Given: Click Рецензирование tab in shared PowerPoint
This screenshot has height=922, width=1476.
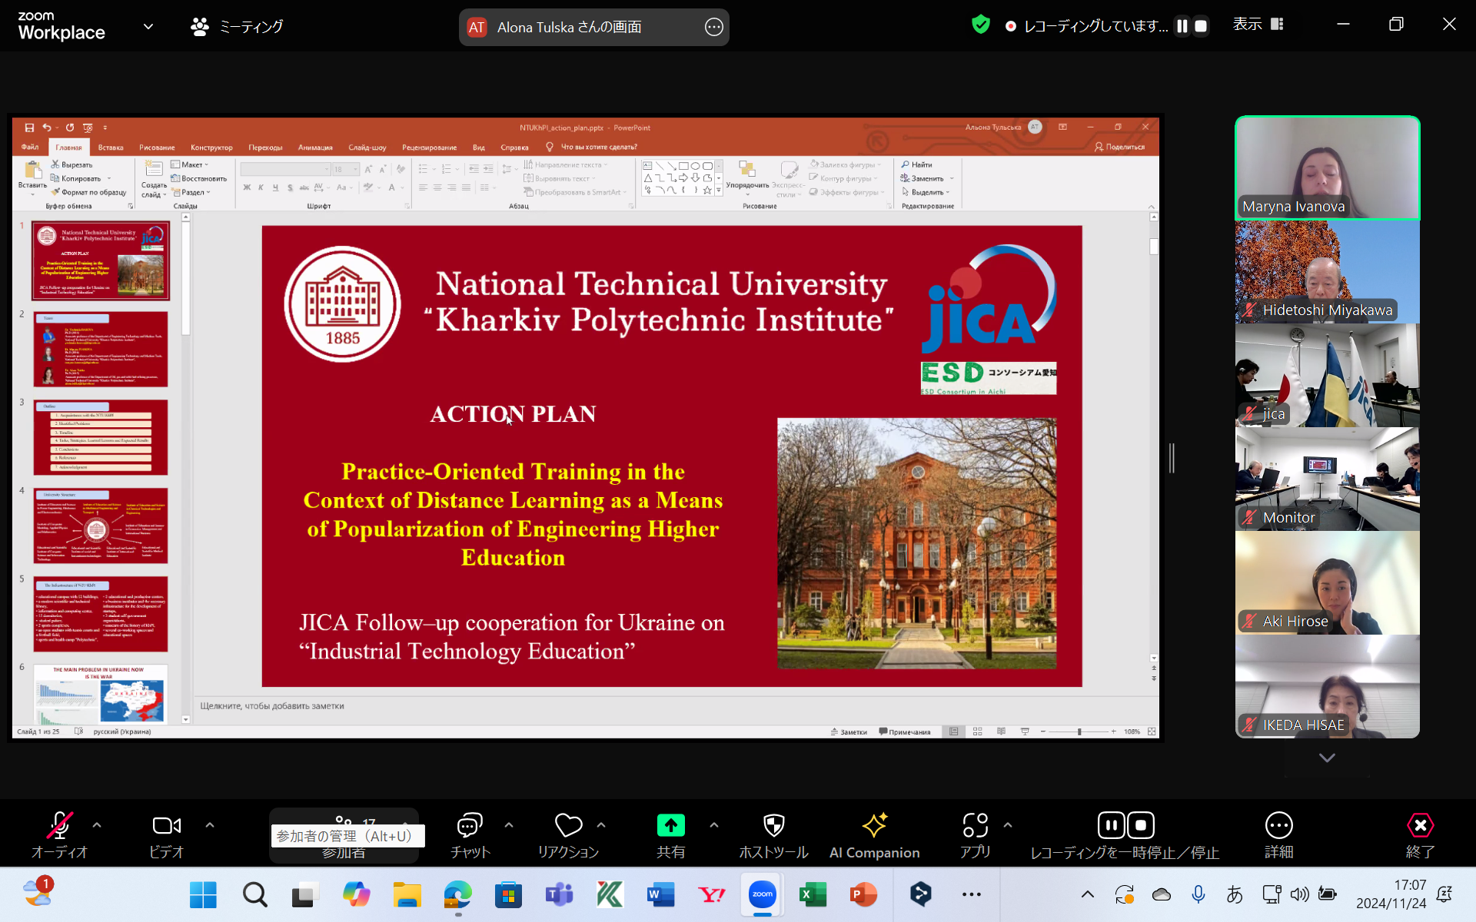Looking at the screenshot, I should 429,148.
